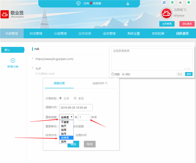
Task: Click the note text area 总结季度报表
Action: [152, 59]
